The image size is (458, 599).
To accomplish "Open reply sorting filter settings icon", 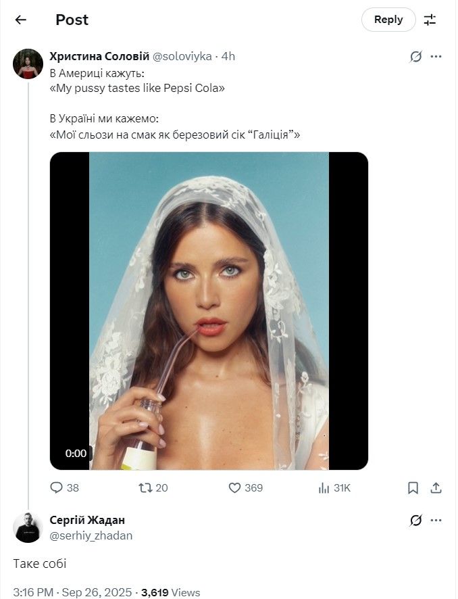I will coord(430,20).
